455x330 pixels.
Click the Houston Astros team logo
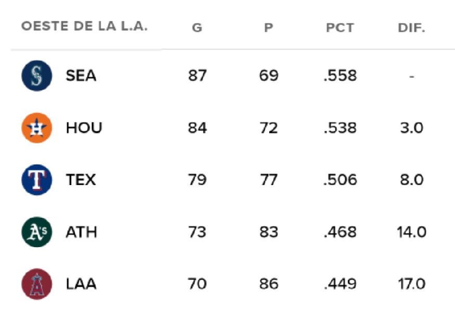coord(36,128)
